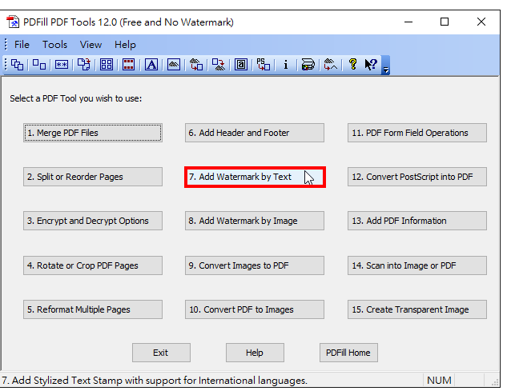This screenshot has width=507, height=391.
Task: Minimize the PDFill PDF Tools window
Action: tap(408, 22)
